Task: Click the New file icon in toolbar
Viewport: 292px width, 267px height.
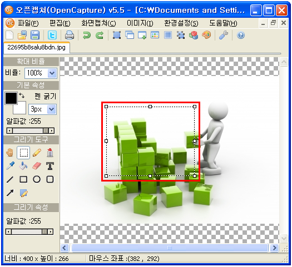Action: (9, 35)
